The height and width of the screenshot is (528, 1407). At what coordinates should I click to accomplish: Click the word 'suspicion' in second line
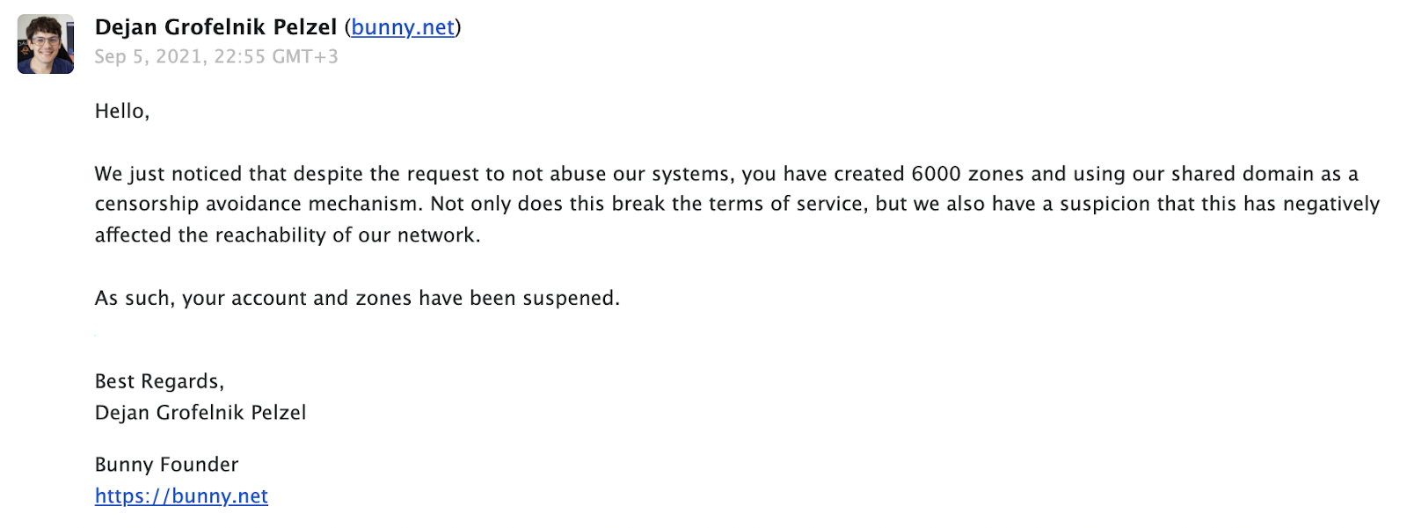coord(1104,204)
